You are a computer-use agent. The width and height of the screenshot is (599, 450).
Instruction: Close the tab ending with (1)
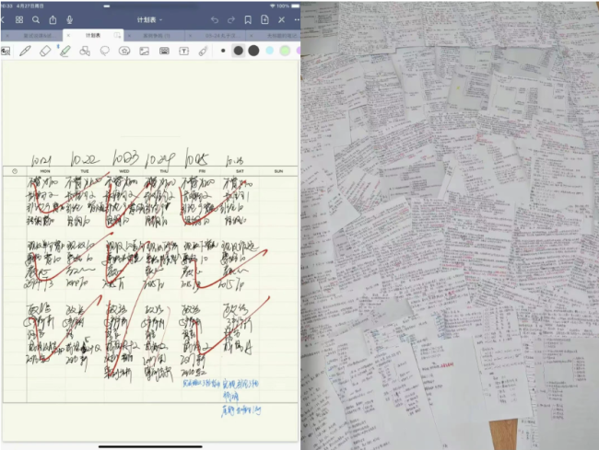[130, 36]
